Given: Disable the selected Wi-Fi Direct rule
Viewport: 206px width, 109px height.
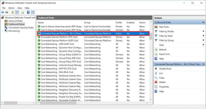Looking at the screenshot, I should (165, 68).
